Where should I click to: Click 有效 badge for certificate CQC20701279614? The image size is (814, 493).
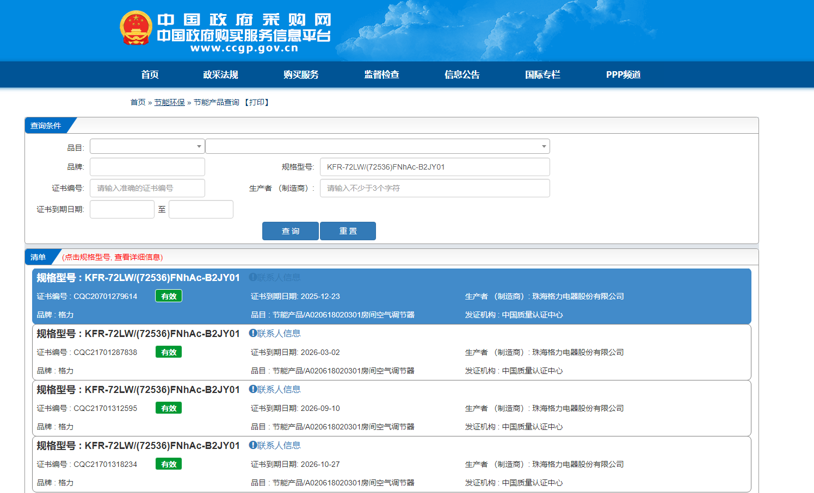[x=169, y=296]
